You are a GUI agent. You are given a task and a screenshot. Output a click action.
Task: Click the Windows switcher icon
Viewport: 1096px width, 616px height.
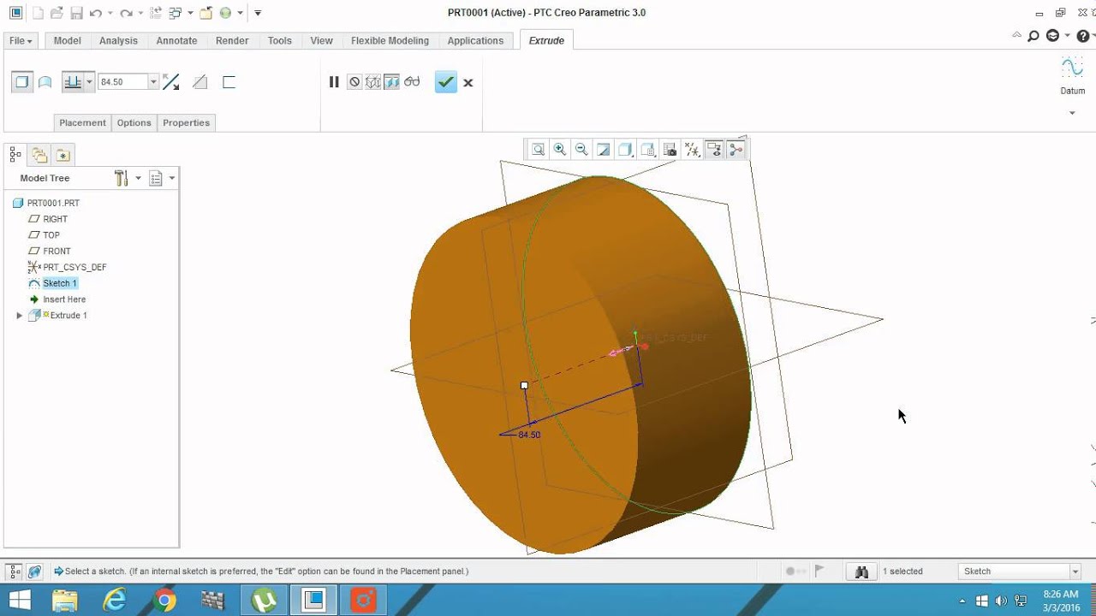coord(176,13)
